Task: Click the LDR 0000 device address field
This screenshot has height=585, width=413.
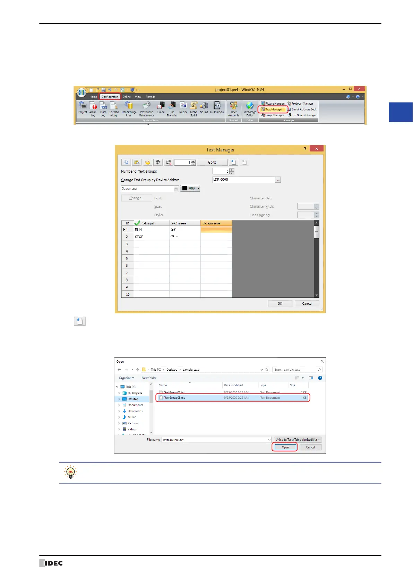Action: click(x=243, y=180)
